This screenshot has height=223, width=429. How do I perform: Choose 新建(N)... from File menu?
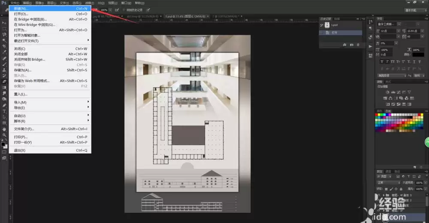pos(51,9)
